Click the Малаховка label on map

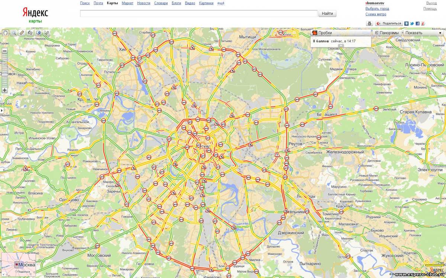click(348, 224)
